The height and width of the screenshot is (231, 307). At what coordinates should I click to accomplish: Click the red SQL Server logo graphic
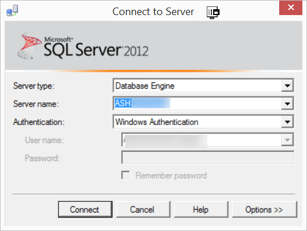pyautogui.click(x=30, y=46)
